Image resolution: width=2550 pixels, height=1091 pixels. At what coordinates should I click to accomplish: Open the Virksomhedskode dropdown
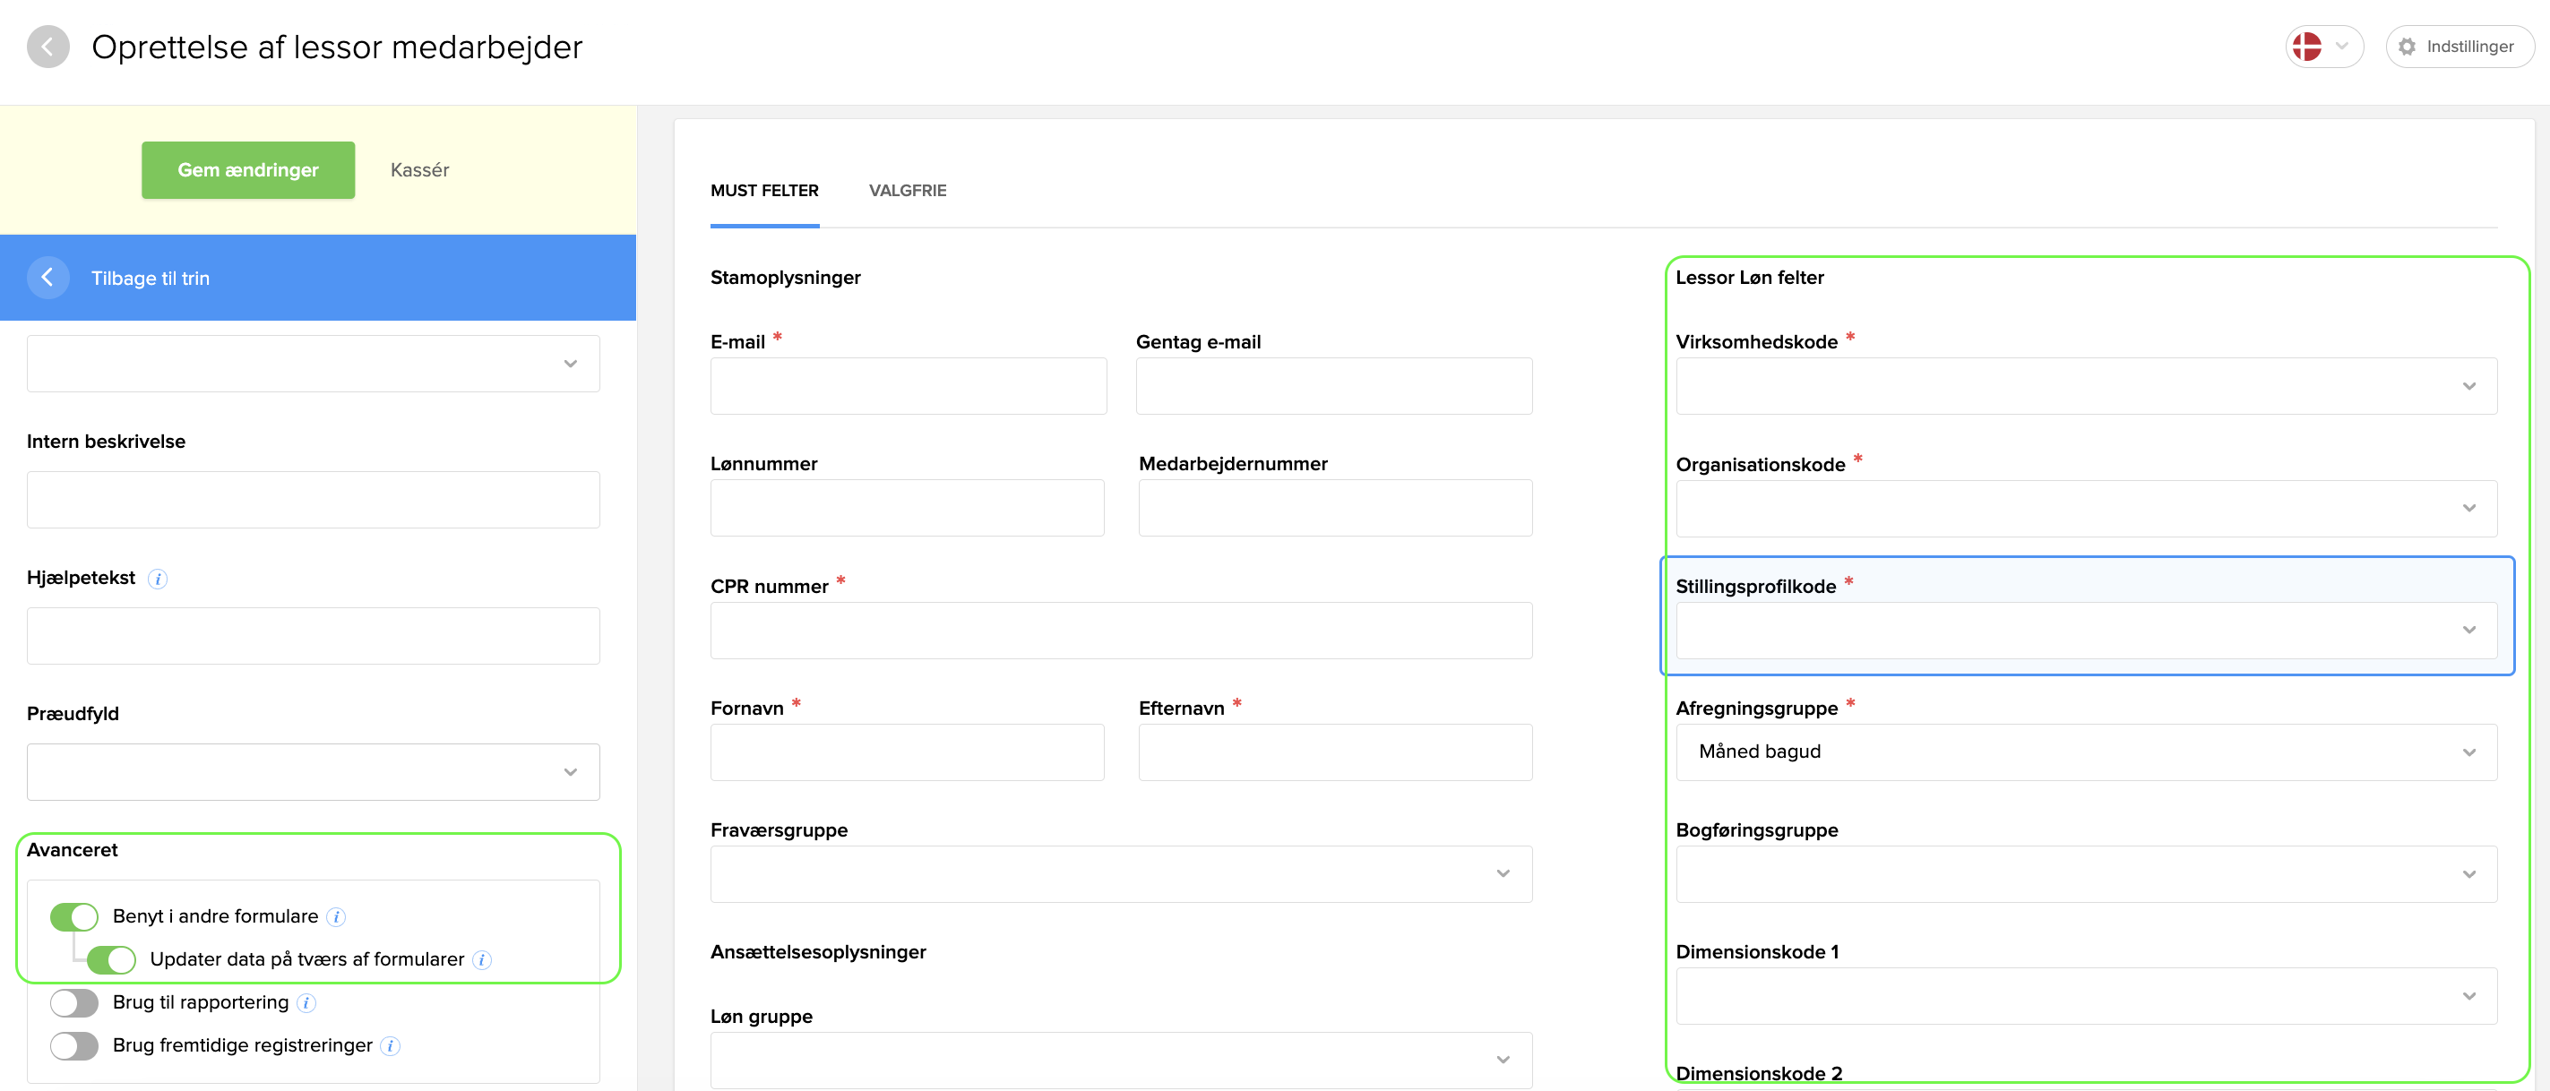[x=2086, y=386]
